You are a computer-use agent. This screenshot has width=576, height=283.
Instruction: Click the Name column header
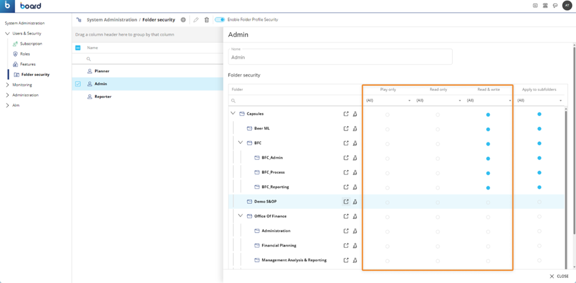coord(92,48)
